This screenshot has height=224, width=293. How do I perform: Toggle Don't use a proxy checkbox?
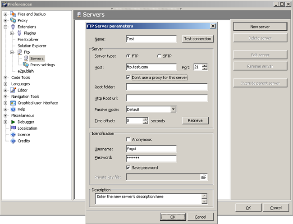128,78
